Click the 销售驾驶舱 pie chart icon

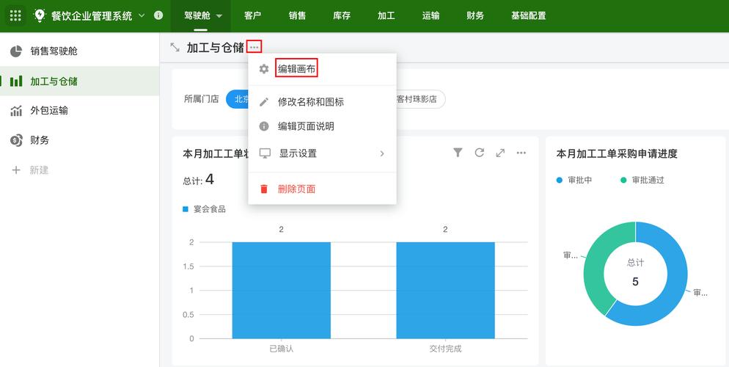(16, 51)
